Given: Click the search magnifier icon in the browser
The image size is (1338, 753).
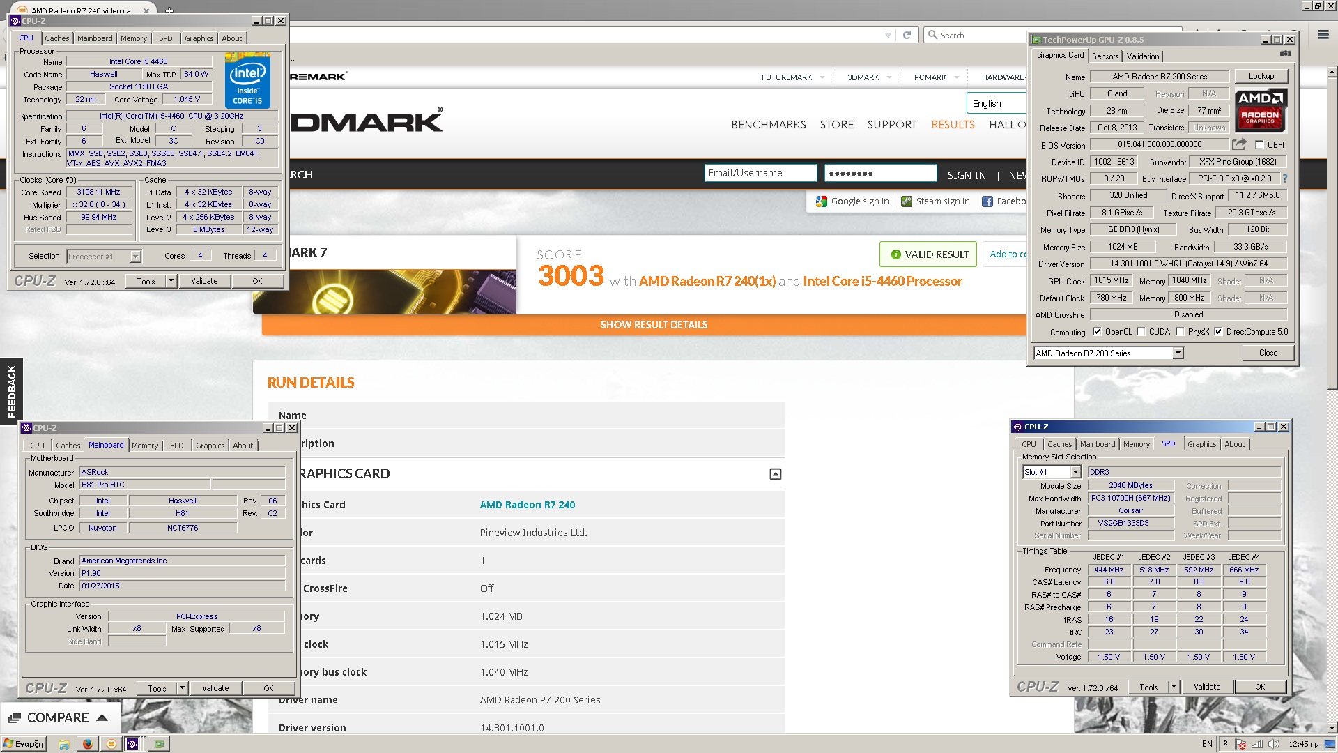Looking at the screenshot, I should click(932, 35).
